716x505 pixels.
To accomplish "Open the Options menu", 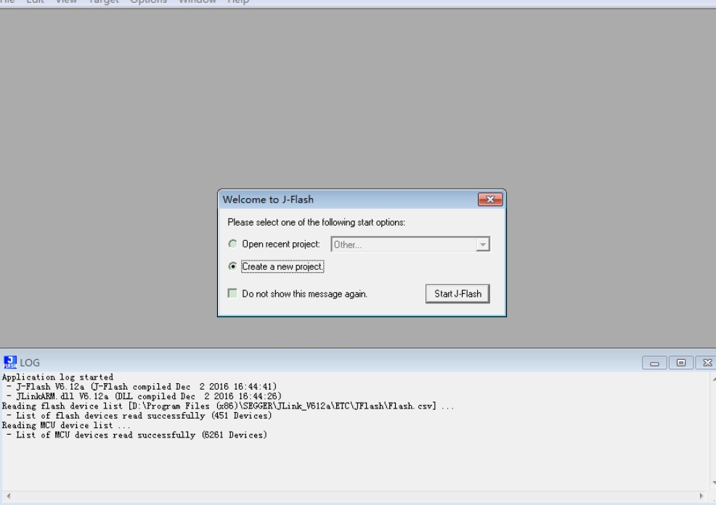I will [x=148, y=2].
